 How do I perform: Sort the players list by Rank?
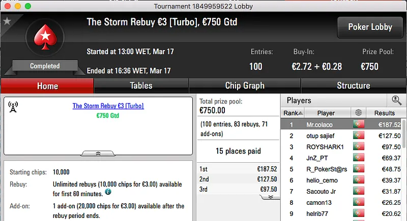[x=294, y=113]
